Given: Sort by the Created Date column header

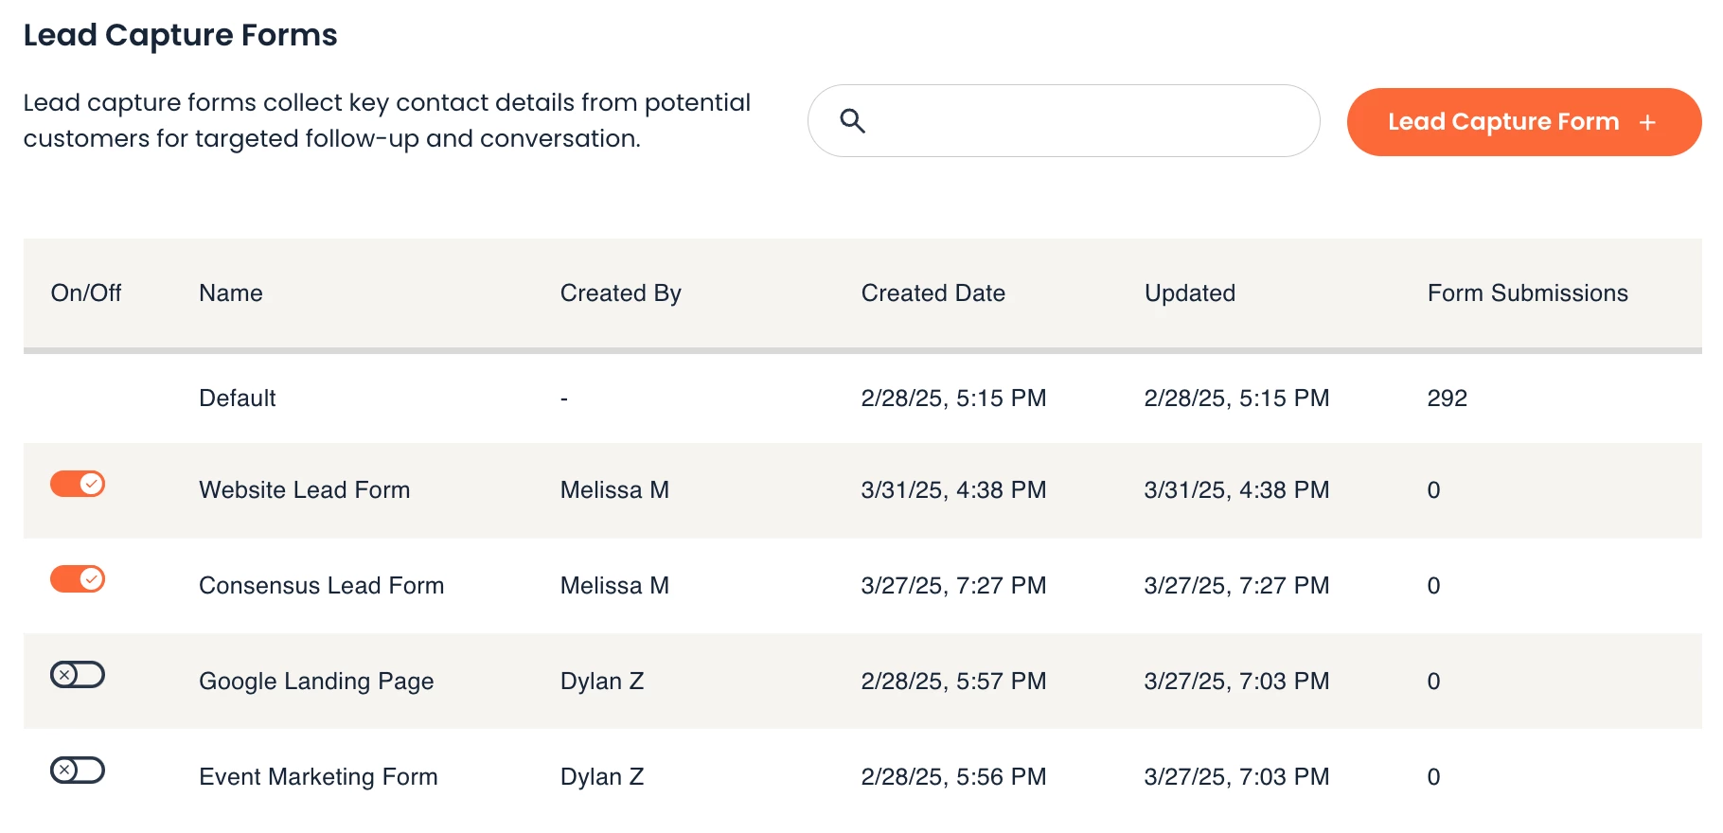Looking at the screenshot, I should click(x=933, y=293).
